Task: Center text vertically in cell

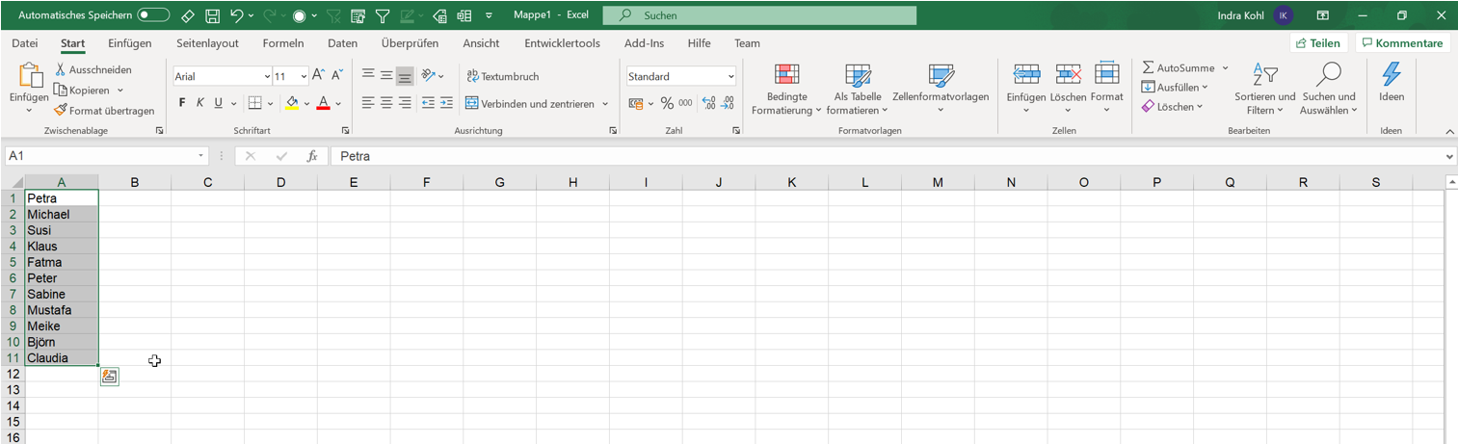Action: coord(386,75)
